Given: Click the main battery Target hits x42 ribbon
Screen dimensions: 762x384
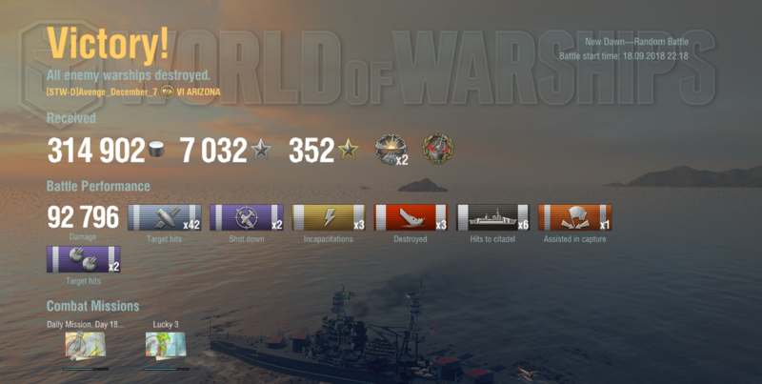Looking at the screenshot, I should coord(164,217).
